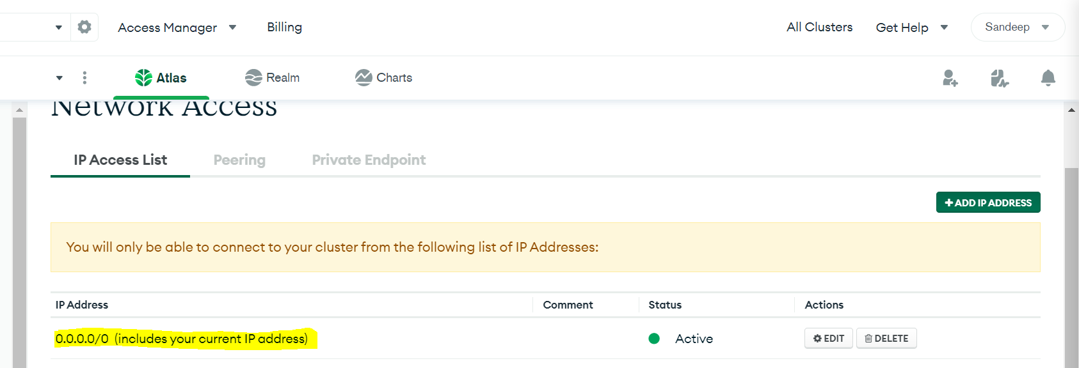Open the notifications bell
1079x368 pixels.
1048,78
